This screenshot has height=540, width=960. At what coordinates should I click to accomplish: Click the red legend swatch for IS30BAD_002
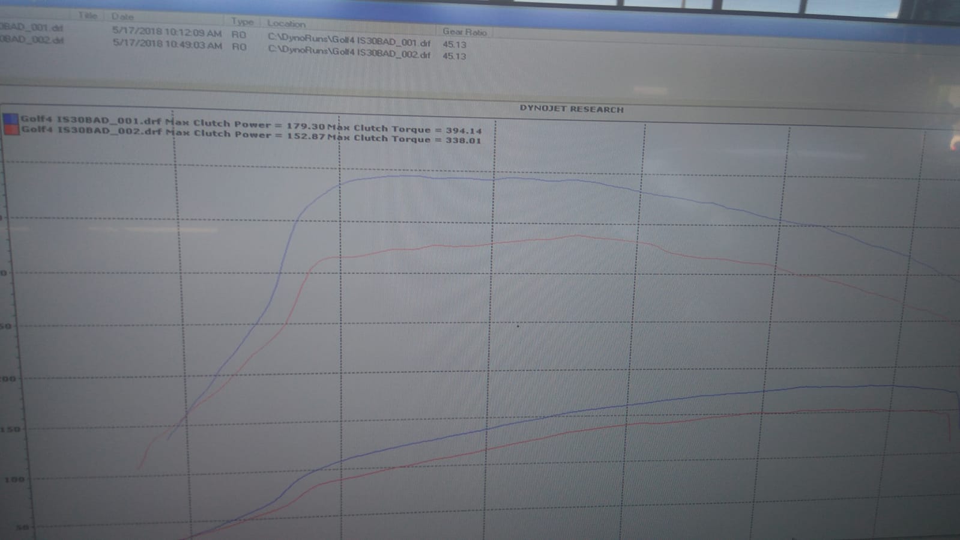click(x=11, y=129)
